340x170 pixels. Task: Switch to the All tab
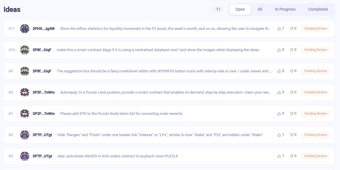(260, 9)
